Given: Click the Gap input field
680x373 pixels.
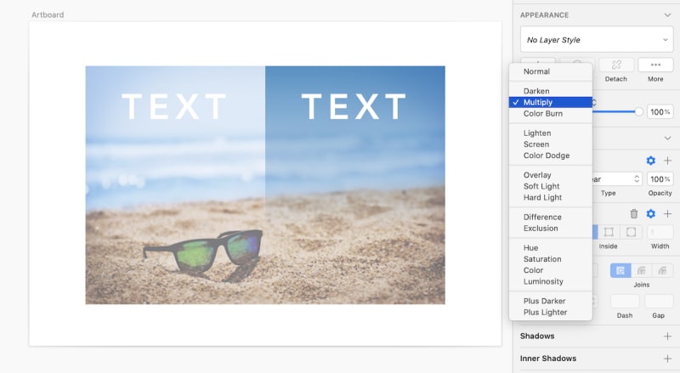Looking at the screenshot, I should (x=659, y=302).
